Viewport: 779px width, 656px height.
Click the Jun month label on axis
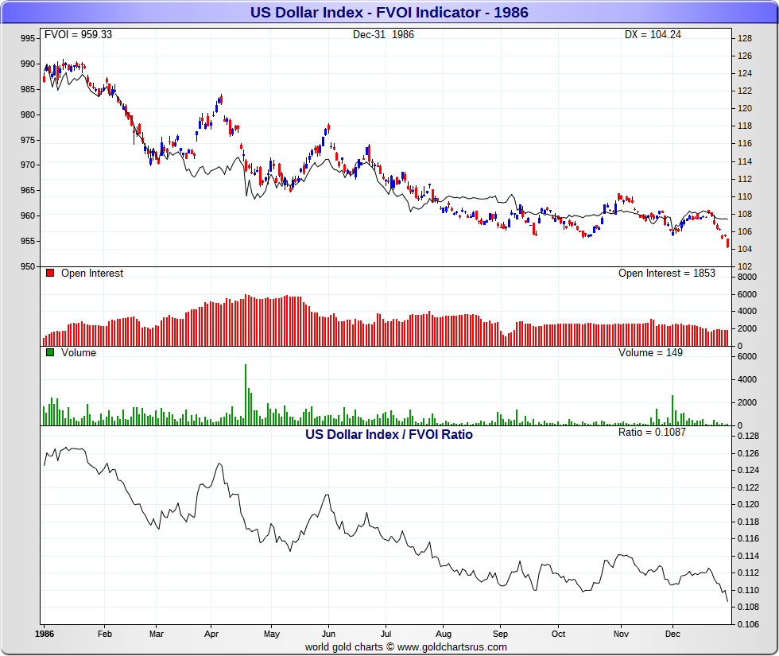[x=327, y=635]
